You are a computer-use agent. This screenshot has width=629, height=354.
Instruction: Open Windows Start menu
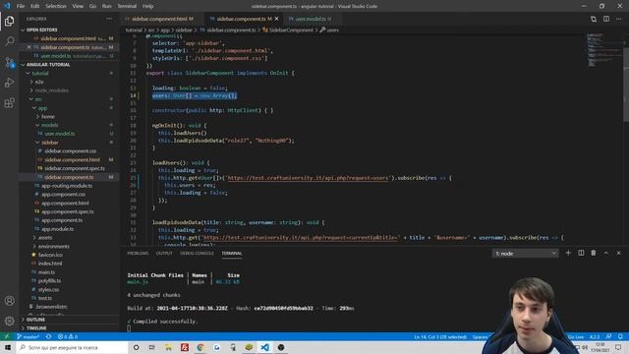tap(8, 347)
